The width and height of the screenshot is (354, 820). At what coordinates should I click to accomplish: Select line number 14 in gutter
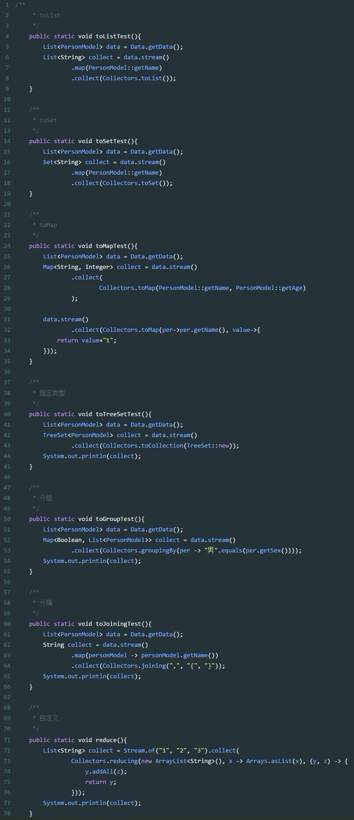[7, 141]
